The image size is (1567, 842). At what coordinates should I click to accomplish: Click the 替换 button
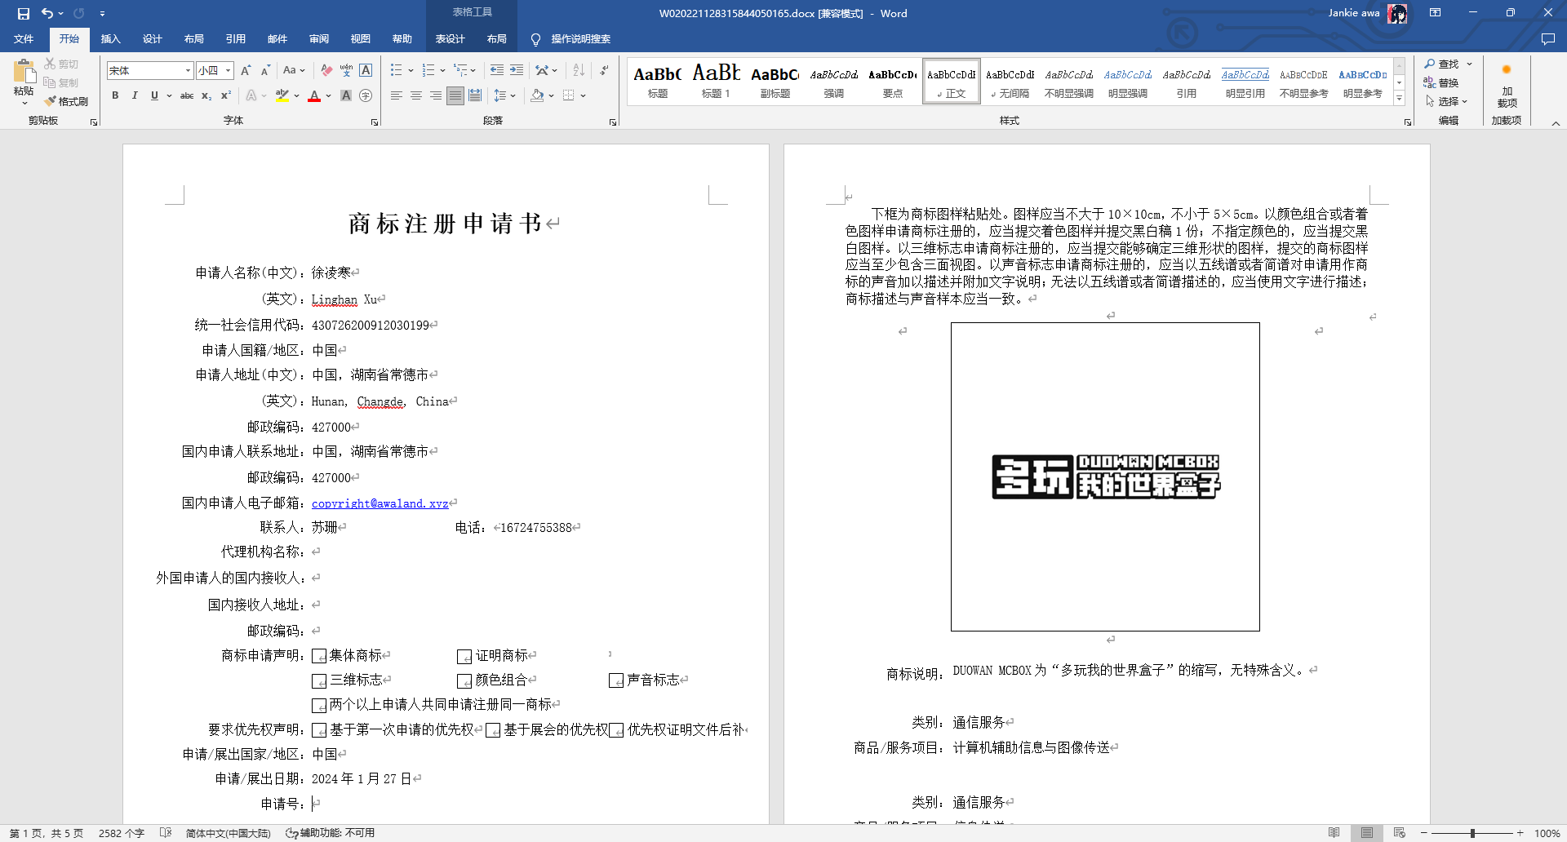pos(1441,82)
